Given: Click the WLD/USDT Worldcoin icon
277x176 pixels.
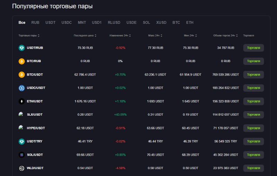Looking at the screenshot, I should click(21, 168).
